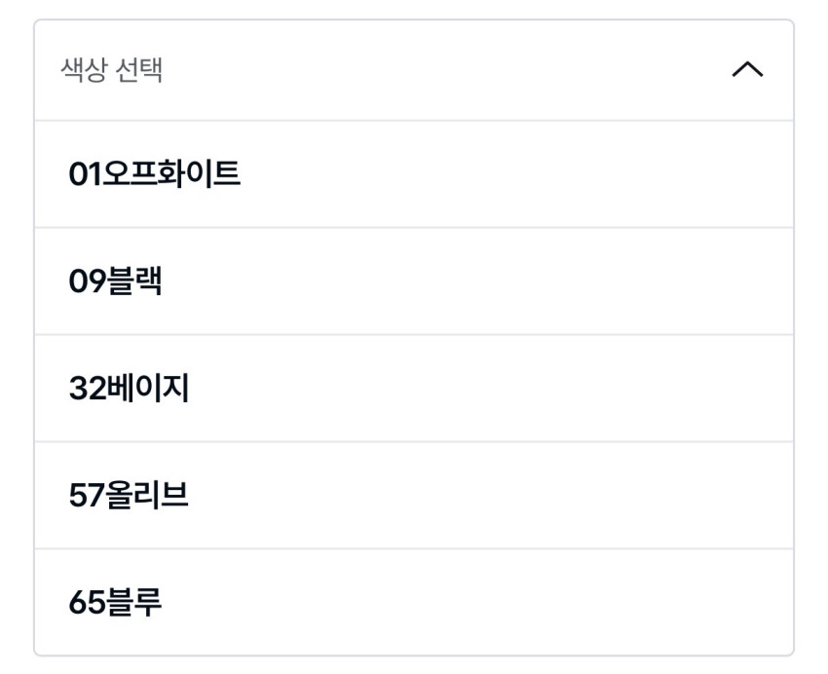Screen dimensions: 828x674
Task: Toggle the 색상 선택 combo box closed
Action: [x=746, y=71]
